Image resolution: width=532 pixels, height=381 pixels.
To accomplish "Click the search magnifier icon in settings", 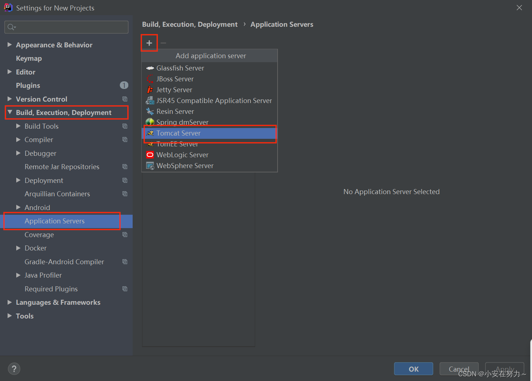I will (11, 27).
